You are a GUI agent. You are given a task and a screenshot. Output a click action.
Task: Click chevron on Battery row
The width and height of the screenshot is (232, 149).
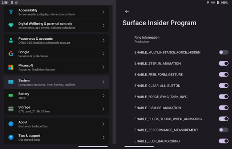coord(103,96)
